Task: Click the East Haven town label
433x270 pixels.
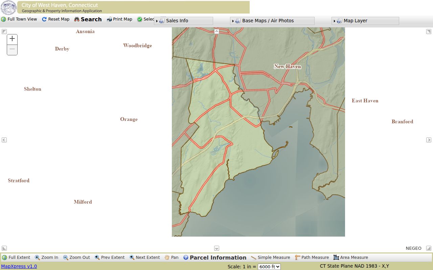Action: (365, 101)
